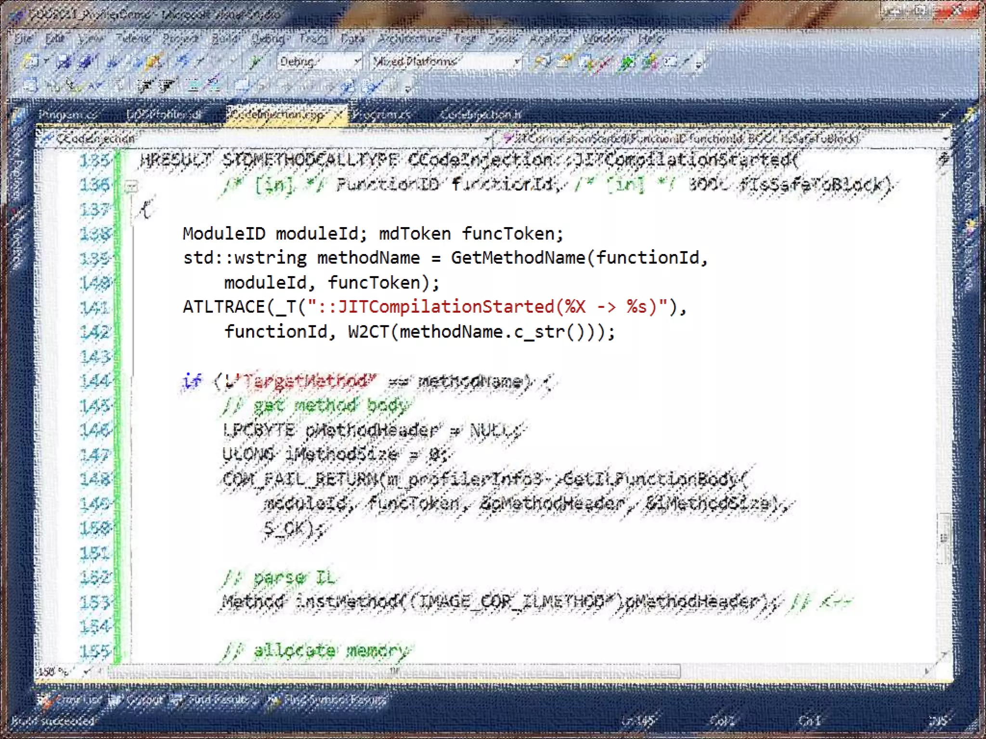Open the Mixed Platforms dropdown
The width and height of the screenshot is (986, 739).
445,62
